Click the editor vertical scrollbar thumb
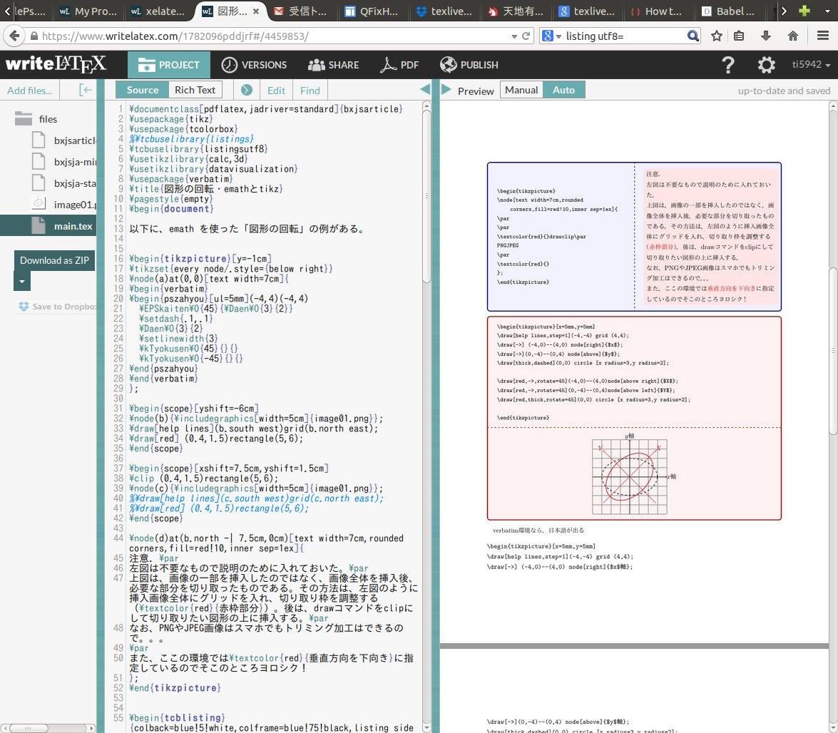Viewport: 838px width, 733px height. (426, 198)
